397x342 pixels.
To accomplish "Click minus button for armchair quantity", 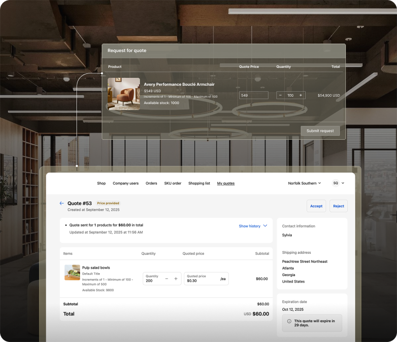I will (x=280, y=95).
